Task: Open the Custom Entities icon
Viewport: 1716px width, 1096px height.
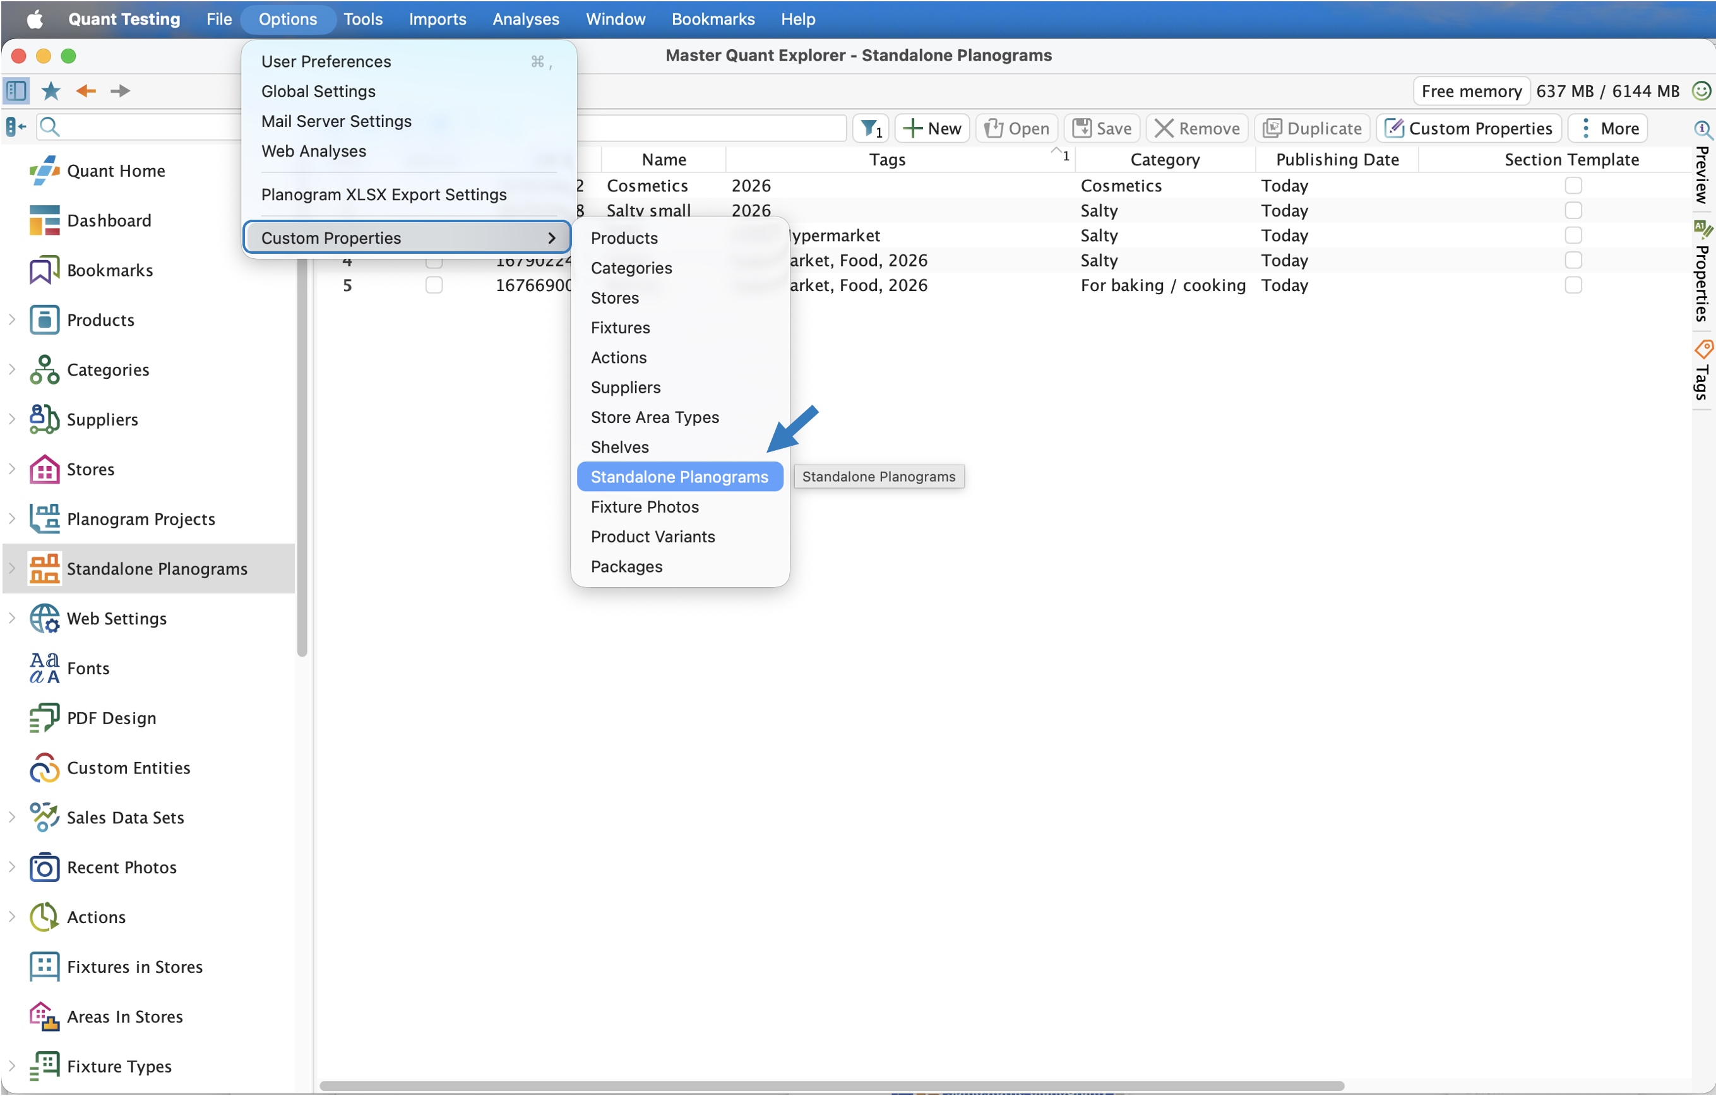Action: click(44, 768)
